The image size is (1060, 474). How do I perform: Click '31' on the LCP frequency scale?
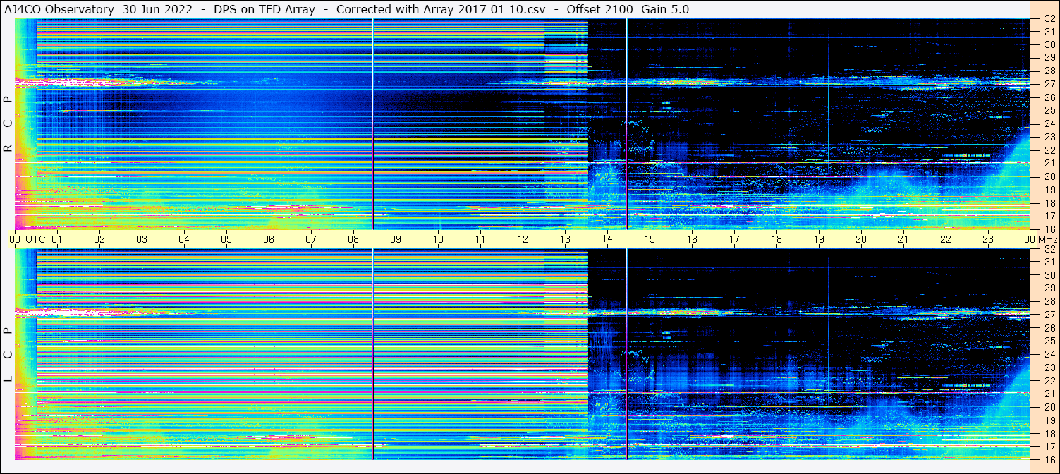pyautogui.click(x=1049, y=262)
